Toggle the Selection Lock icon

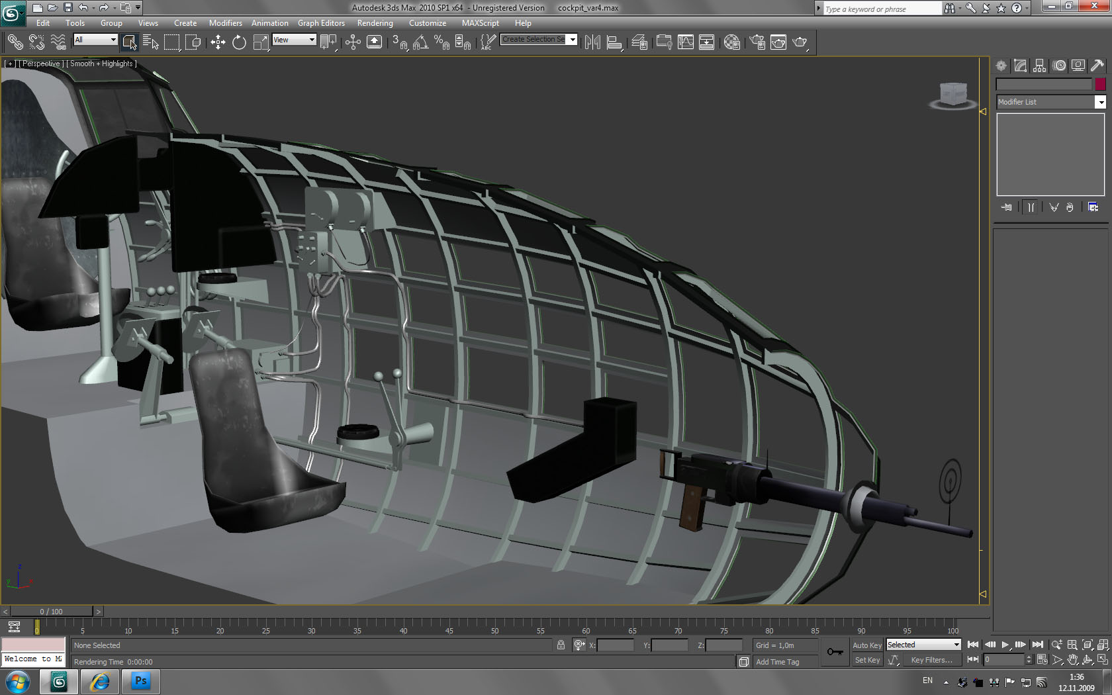click(x=561, y=645)
